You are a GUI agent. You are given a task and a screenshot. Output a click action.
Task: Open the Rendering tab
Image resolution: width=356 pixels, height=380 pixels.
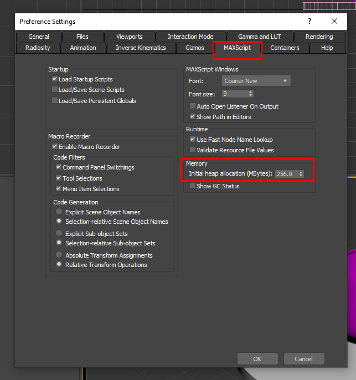tap(319, 37)
